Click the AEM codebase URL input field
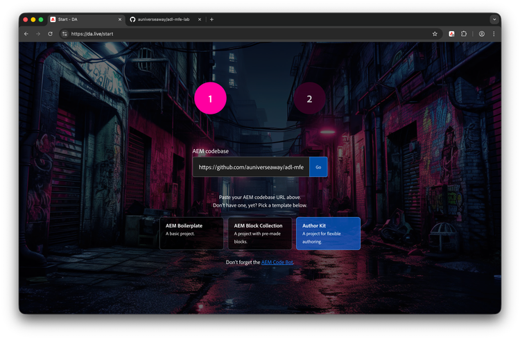 pyautogui.click(x=251, y=167)
